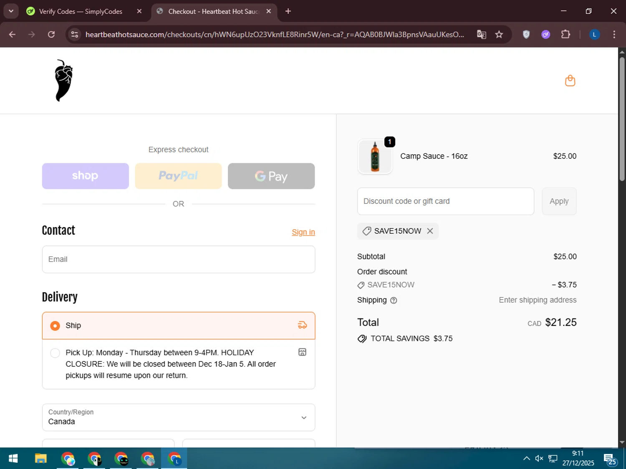Open the Chrome profile L avatar
The width and height of the screenshot is (626, 469).
click(594, 35)
